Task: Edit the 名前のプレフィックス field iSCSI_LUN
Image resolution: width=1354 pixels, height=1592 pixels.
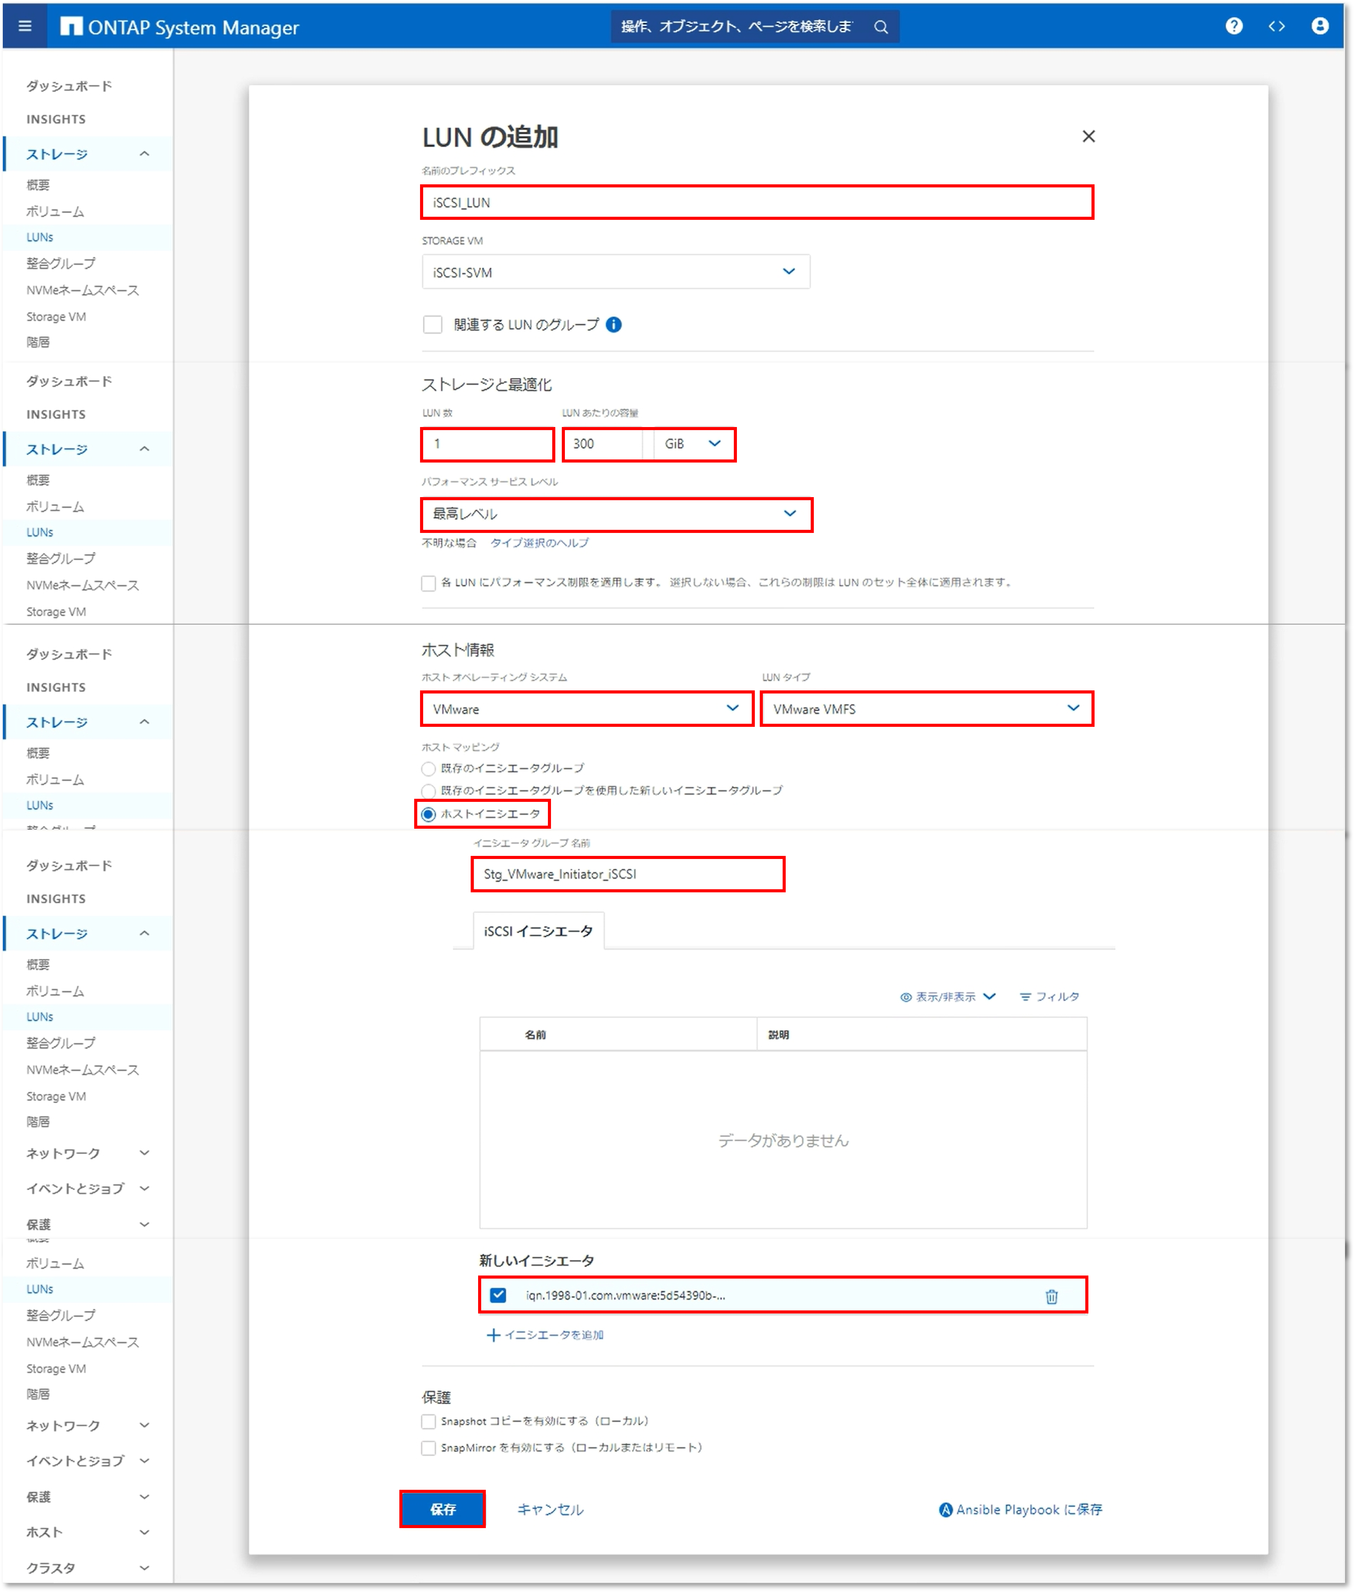Action: point(757,203)
